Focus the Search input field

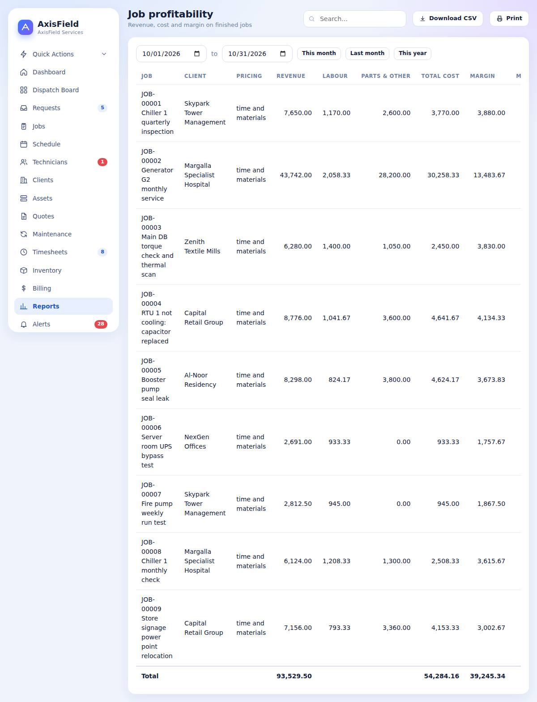[x=355, y=19]
